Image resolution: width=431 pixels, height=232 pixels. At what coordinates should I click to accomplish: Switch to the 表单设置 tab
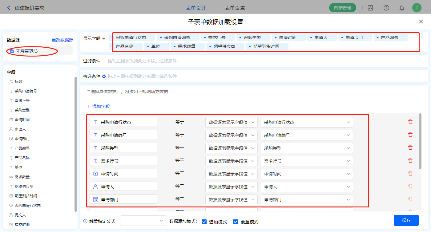click(x=235, y=8)
